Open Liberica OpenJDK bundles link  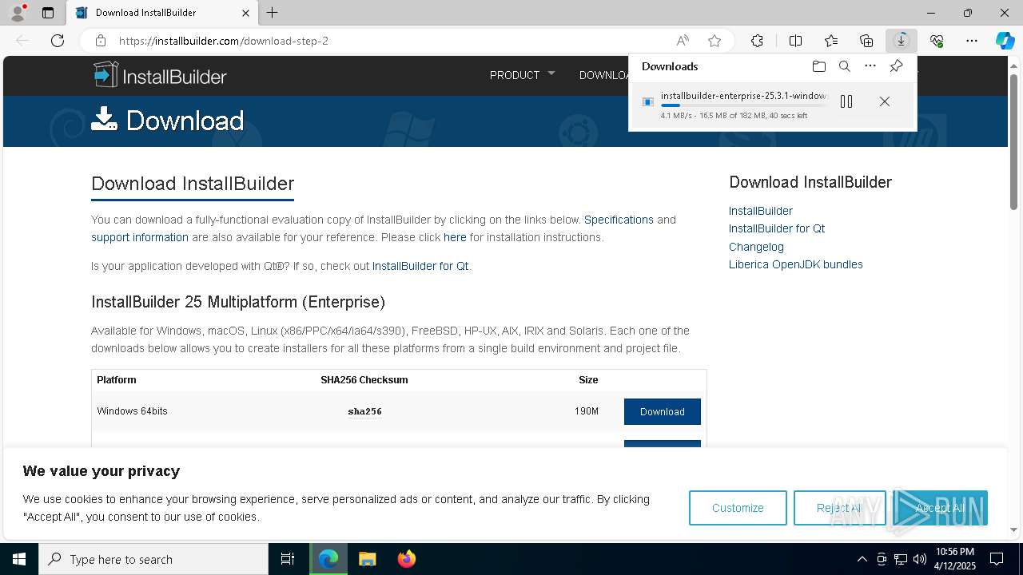tap(796, 264)
